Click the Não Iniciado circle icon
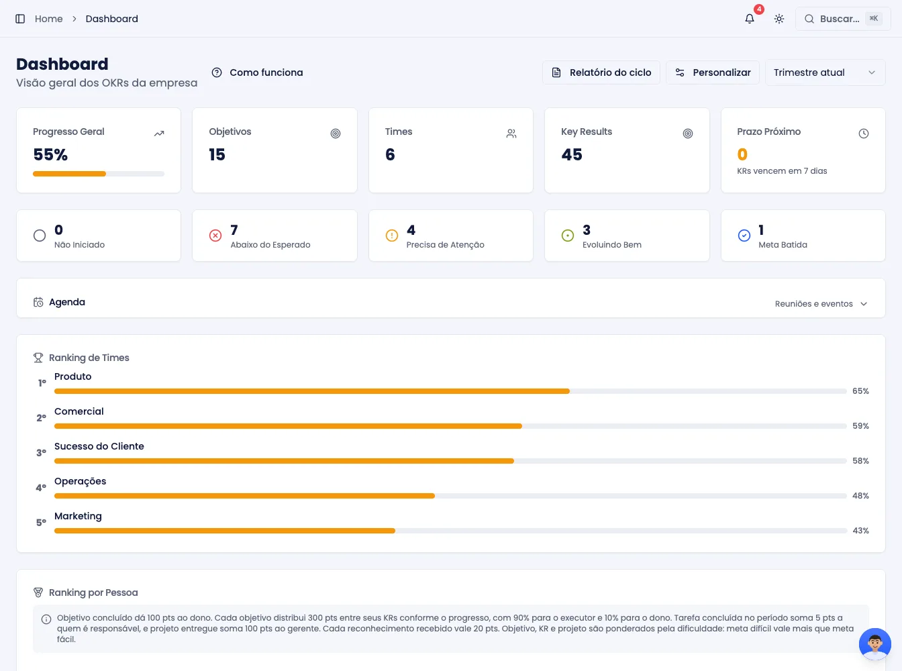 pos(40,236)
